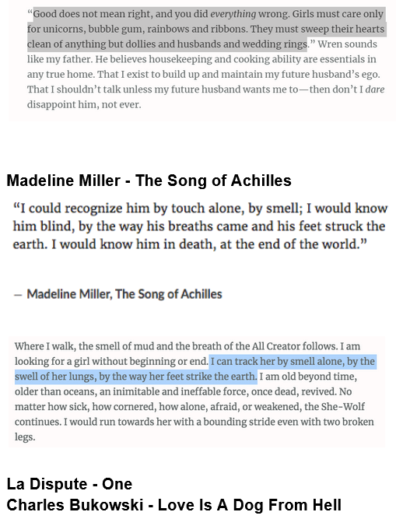Click the highlighted phrase "swell of her lungs"

coord(55,377)
